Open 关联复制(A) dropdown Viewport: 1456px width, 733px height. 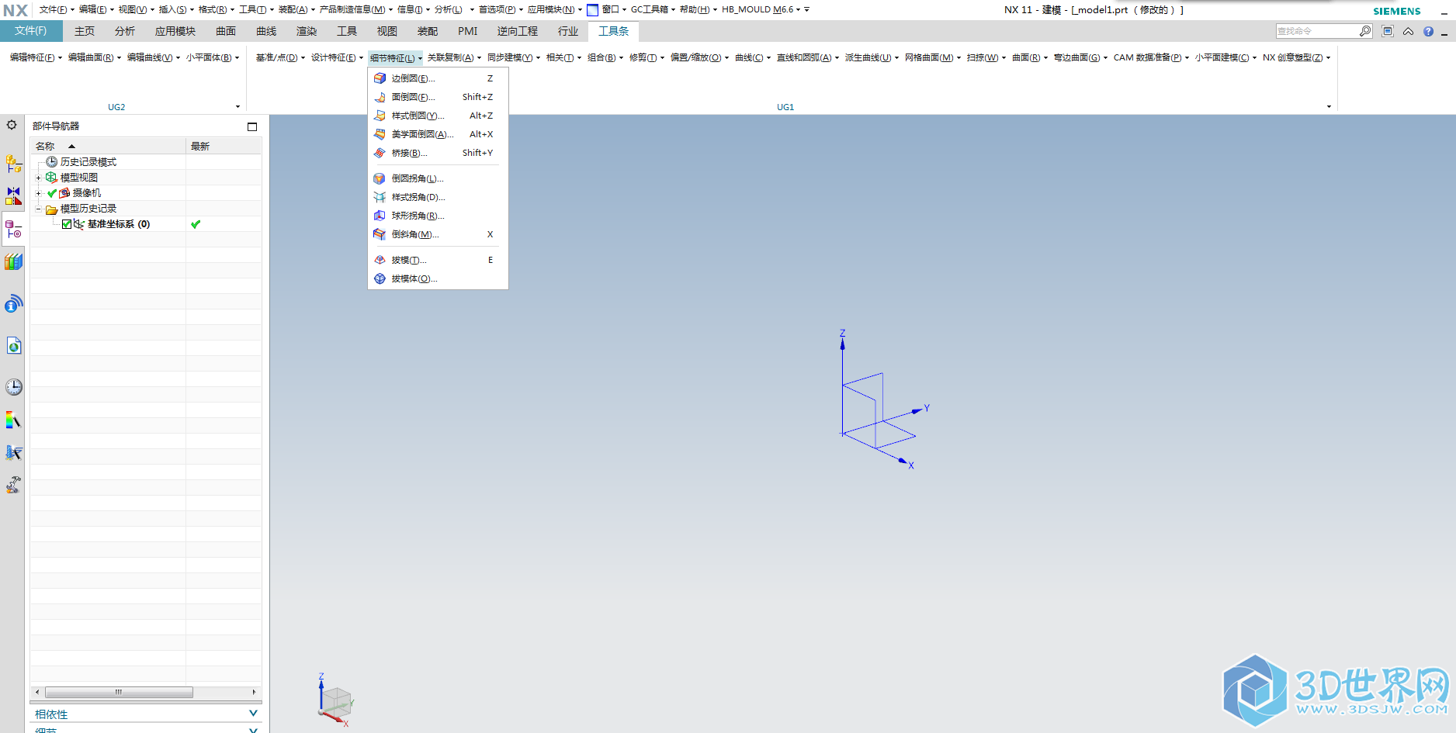tap(454, 57)
